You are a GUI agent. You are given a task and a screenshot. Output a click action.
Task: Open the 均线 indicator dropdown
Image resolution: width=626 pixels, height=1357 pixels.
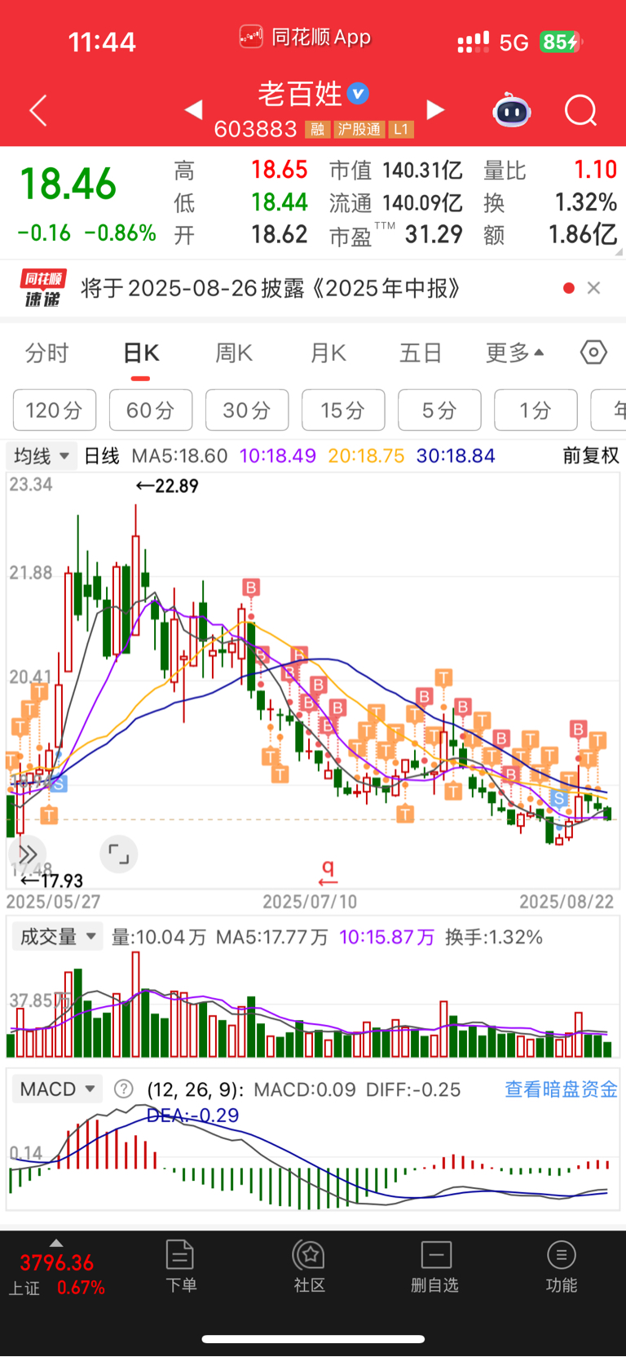click(42, 455)
